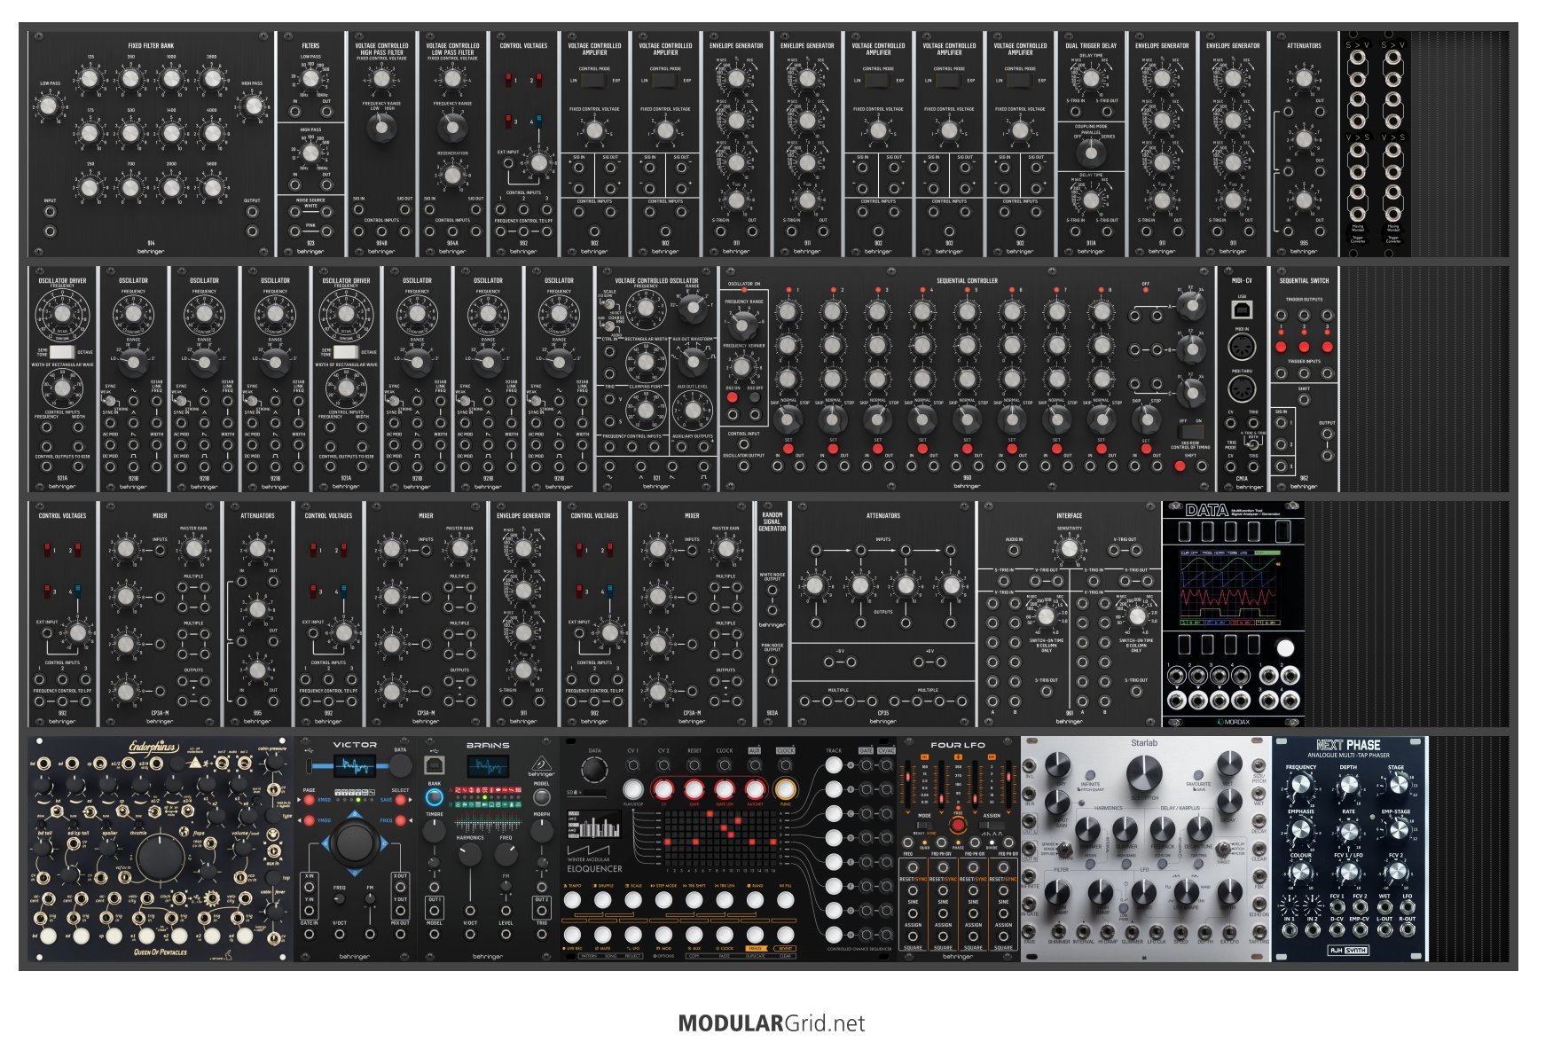
Task: Click the SHUFFLE button on Eloquencer
Action: (x=603, y=901)
